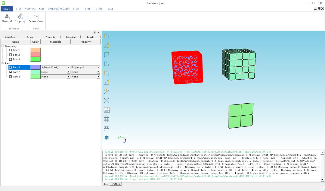Screen dimensions: 325x191
Task: Click the Create Curve tool
Action: pos(36,18)
